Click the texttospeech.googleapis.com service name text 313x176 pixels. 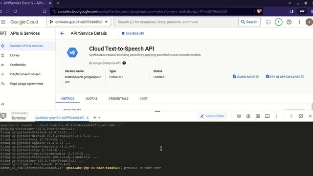[83, 79]
